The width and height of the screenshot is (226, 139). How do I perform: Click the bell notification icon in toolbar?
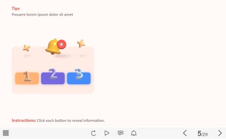pyautogui.click(x=134, y=133)
